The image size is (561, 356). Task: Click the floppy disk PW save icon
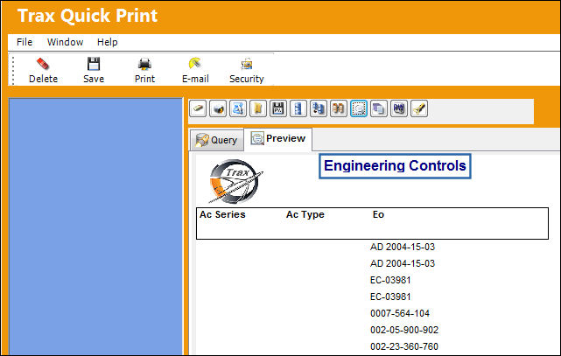coord(278,108)
